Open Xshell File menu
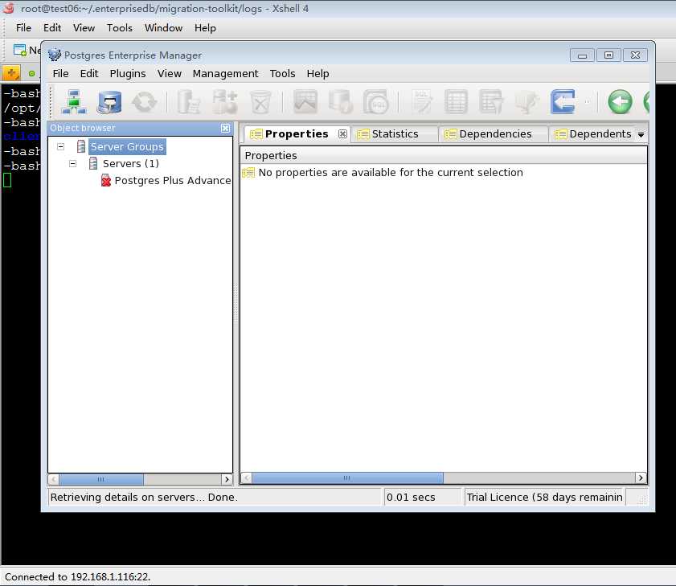676x586 pixels. (x=23, y=28)
